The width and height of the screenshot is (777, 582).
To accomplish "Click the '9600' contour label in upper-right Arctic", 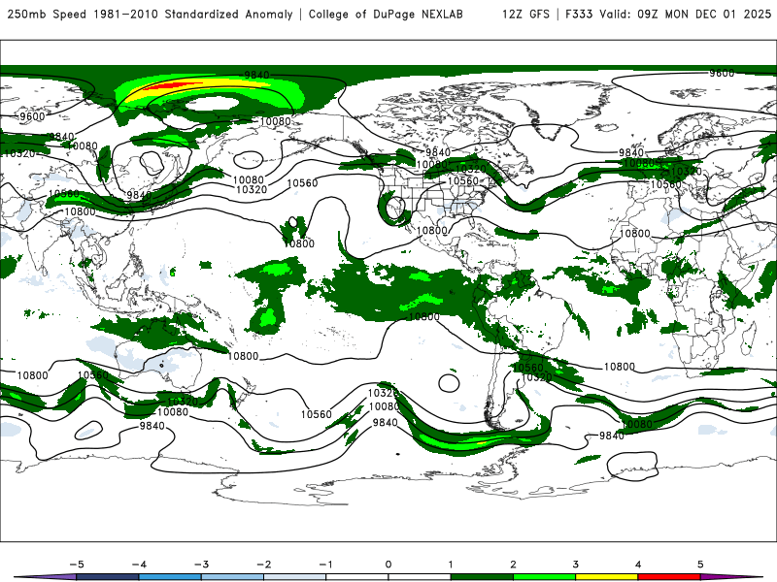I will click(x=722, y=74).
